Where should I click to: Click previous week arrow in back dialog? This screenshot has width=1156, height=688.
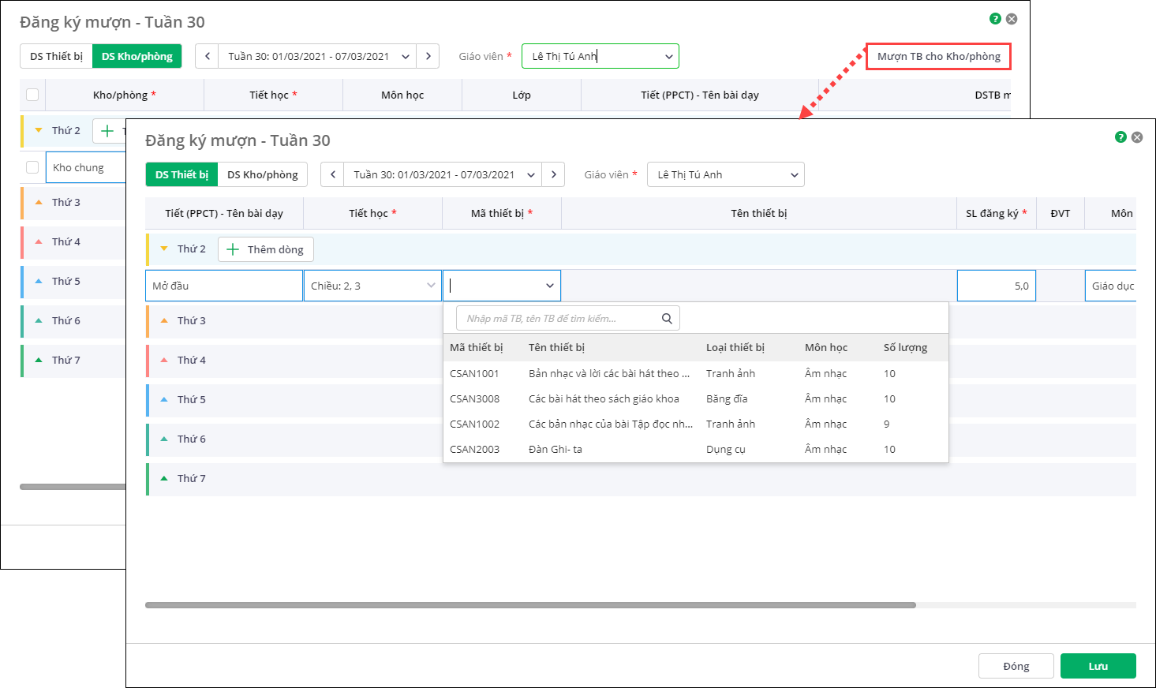click(x=208, y=56)
